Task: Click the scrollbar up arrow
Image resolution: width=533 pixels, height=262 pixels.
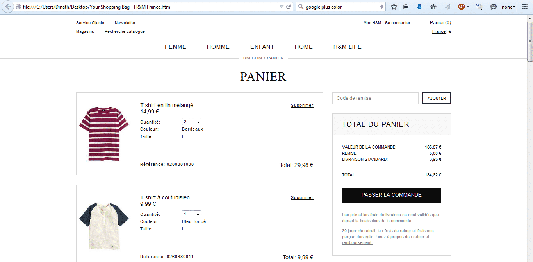Action: pyautogui.click(x=530, y=19)
